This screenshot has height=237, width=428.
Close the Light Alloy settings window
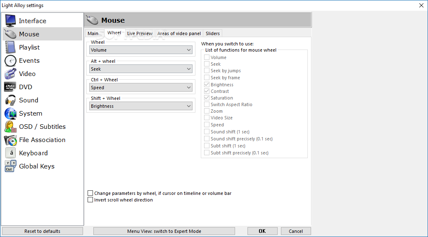pyautogui.click(x=421, y=5)
